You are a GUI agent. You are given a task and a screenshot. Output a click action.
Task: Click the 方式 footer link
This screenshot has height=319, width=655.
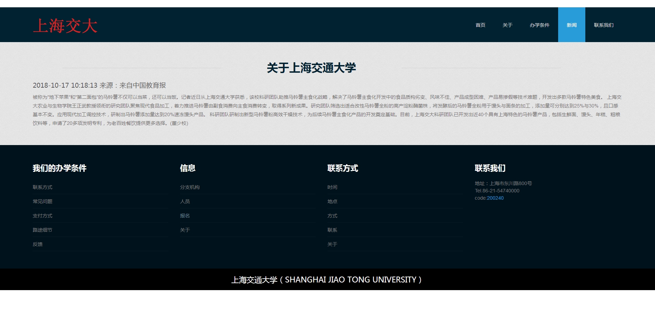click(x=332, y=216)
